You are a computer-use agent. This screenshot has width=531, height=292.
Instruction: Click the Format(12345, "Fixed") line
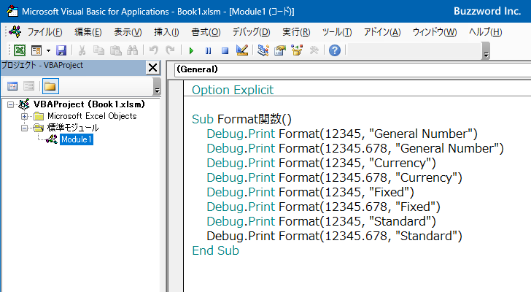click(310, 192)
